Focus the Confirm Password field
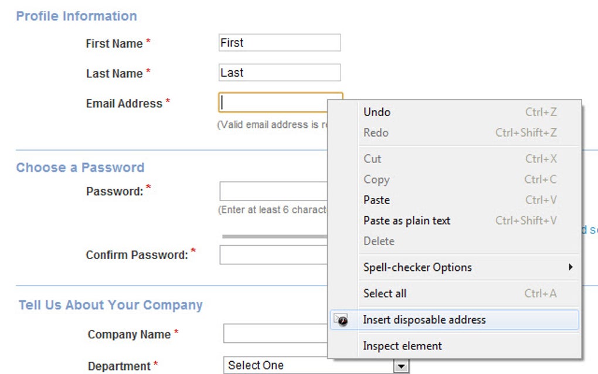The image size is (598, 374). pos(273,255)
